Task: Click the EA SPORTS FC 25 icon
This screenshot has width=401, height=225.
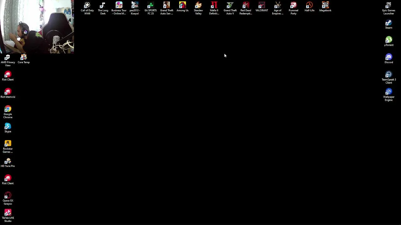Action: 151,8
